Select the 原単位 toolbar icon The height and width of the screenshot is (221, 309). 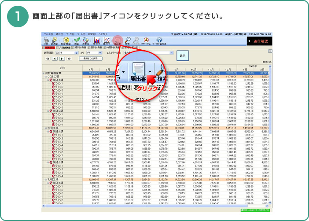86,40
